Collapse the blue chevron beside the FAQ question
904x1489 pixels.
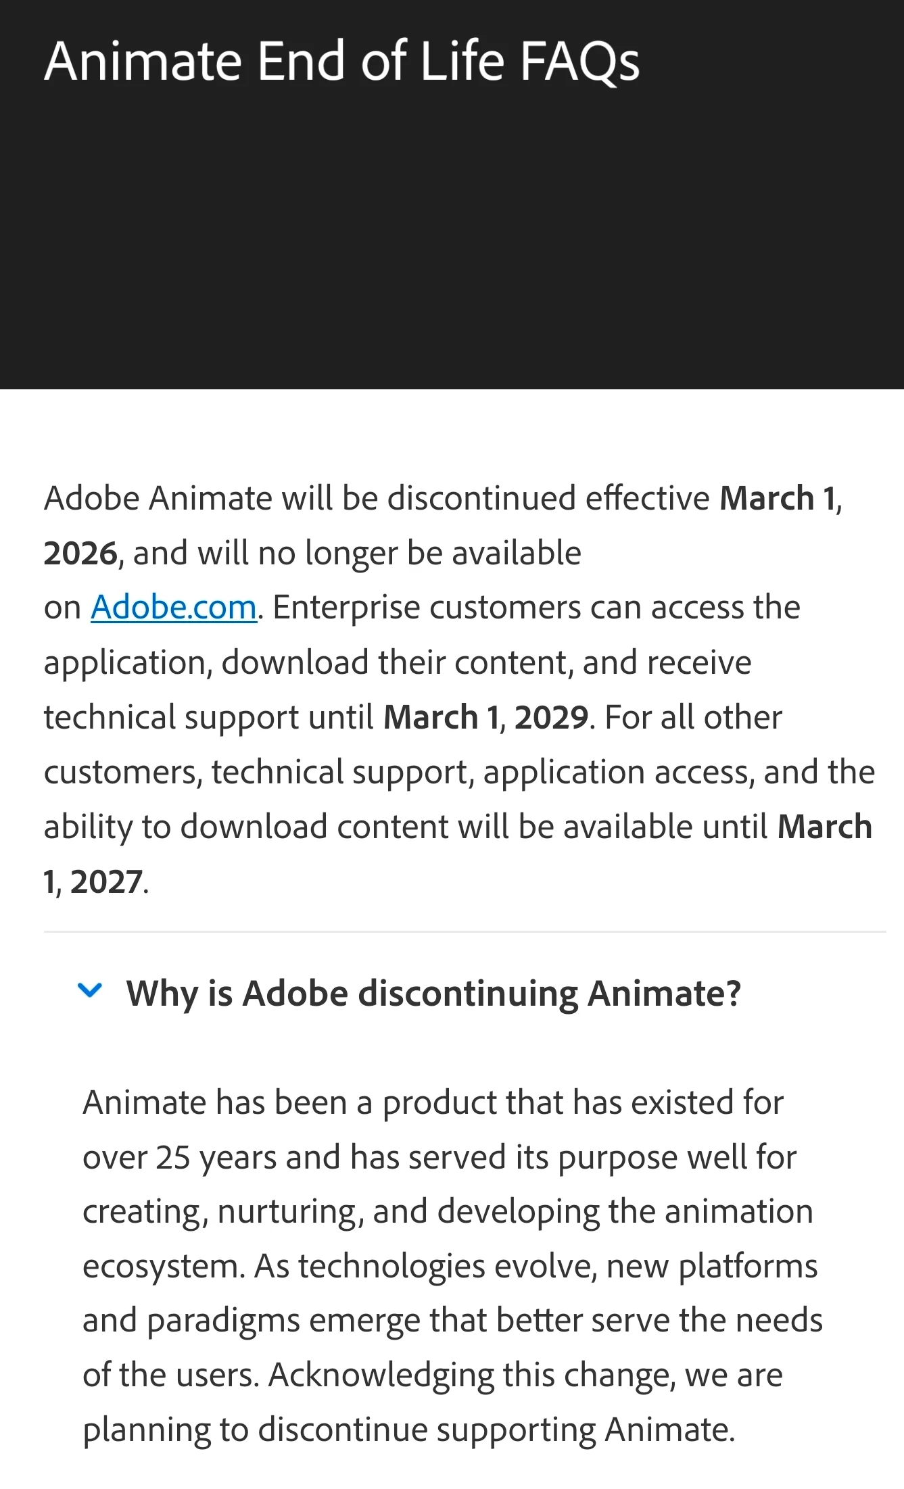click(89, 991)
